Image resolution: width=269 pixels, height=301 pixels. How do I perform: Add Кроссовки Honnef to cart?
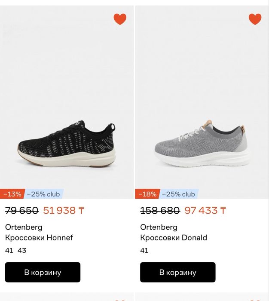point(43,272)
